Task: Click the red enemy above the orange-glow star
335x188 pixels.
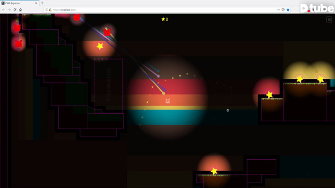Action: point(107,32)
